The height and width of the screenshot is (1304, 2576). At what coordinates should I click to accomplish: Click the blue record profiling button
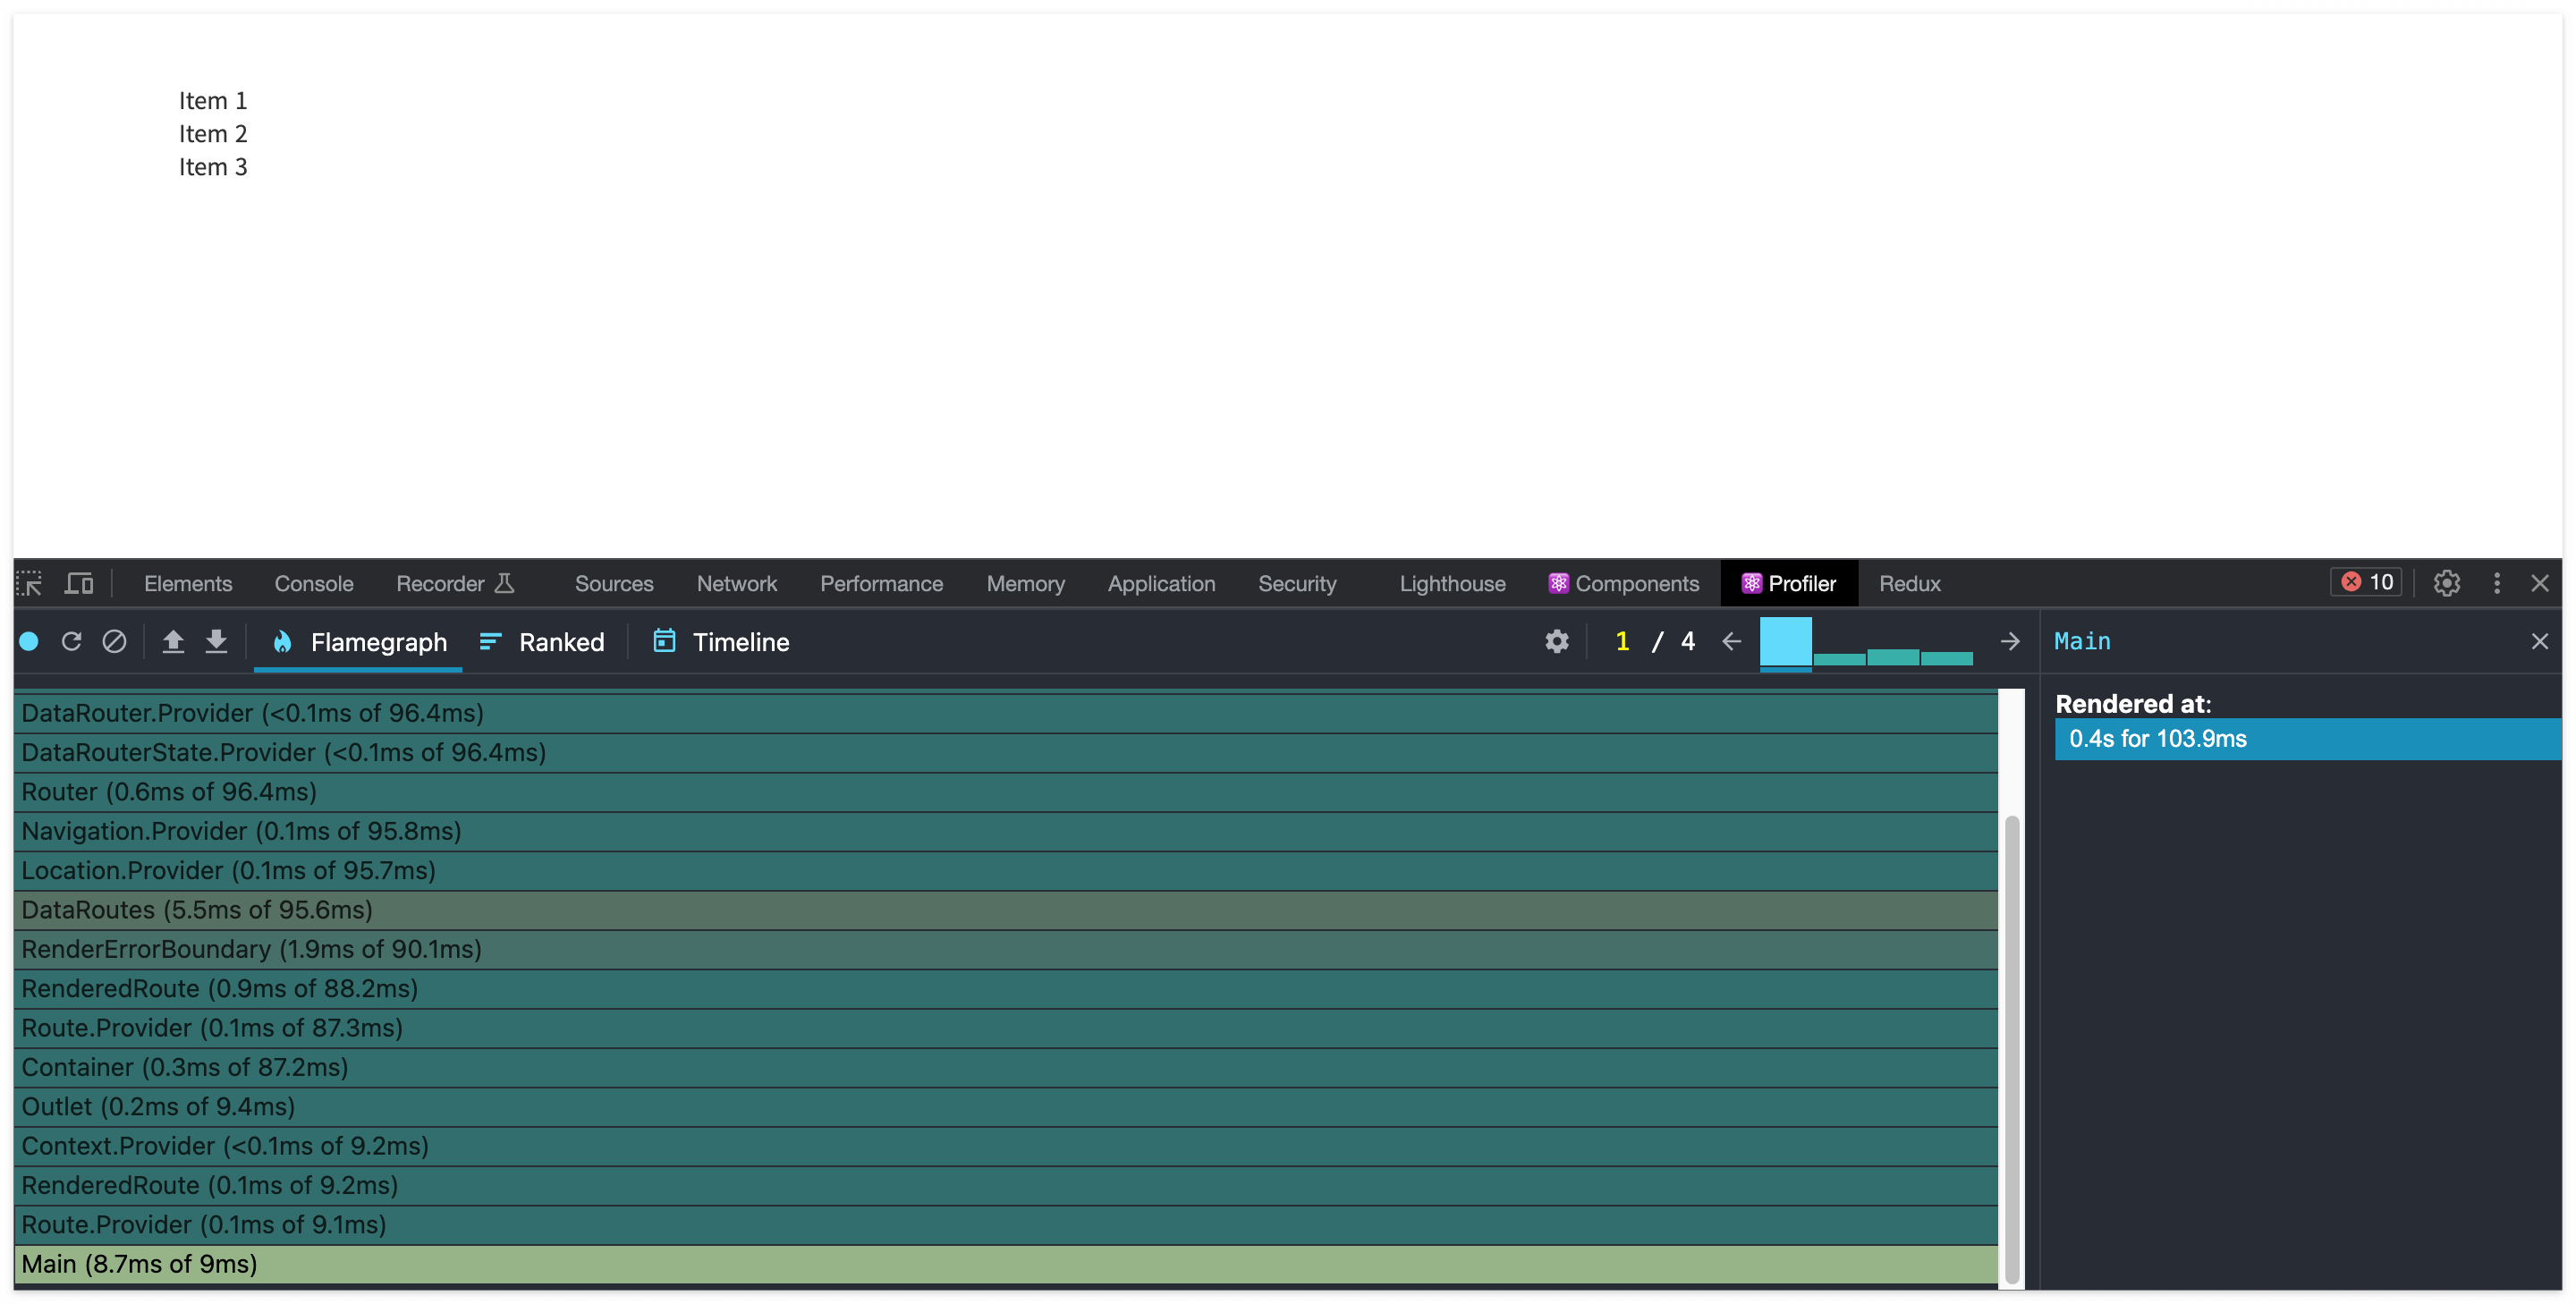click(x=29, y=641)
